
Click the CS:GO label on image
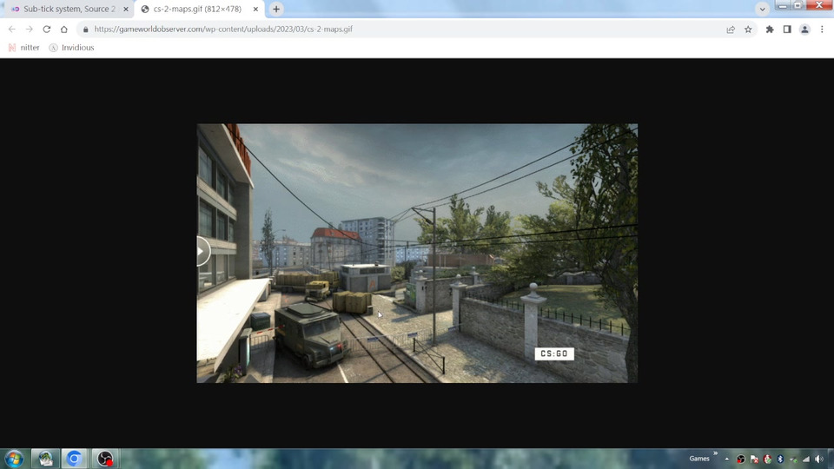(x=554, y=353)
